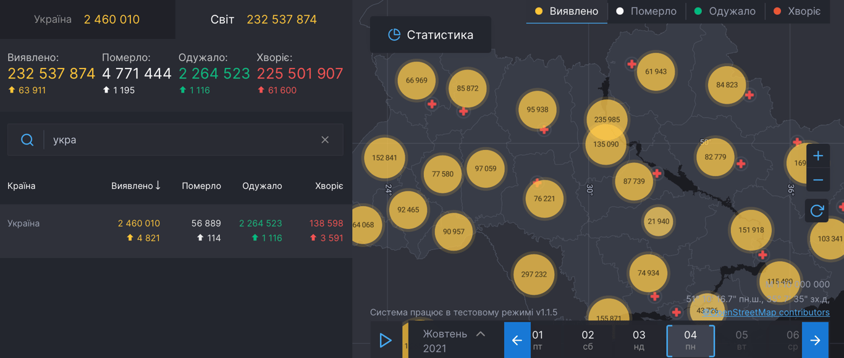
Task: Select the Виявлено map filter
Action: (567, 11)
